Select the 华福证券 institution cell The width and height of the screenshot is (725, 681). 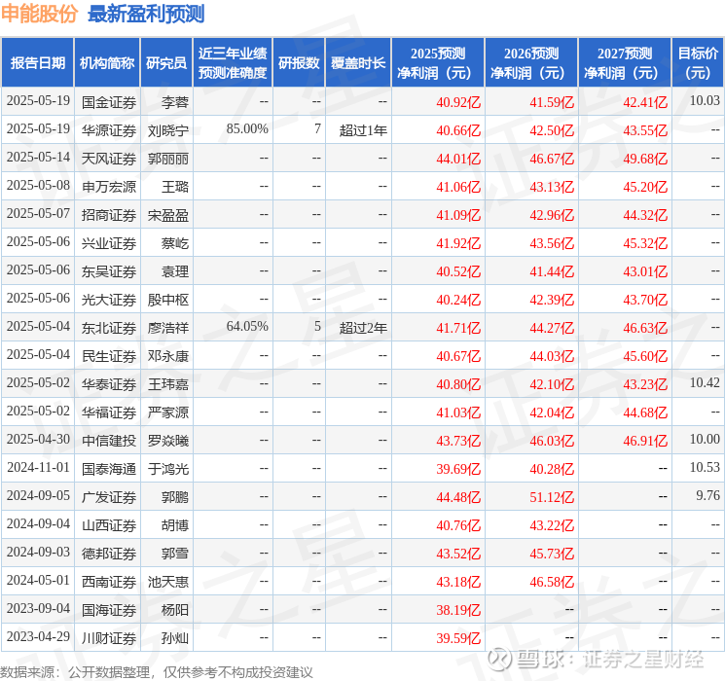click(109, 412)
